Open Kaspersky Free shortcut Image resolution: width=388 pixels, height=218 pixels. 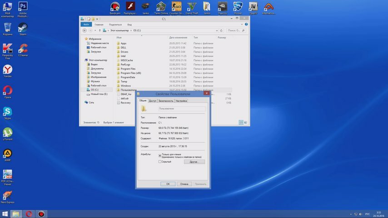(x=7, y=51)
